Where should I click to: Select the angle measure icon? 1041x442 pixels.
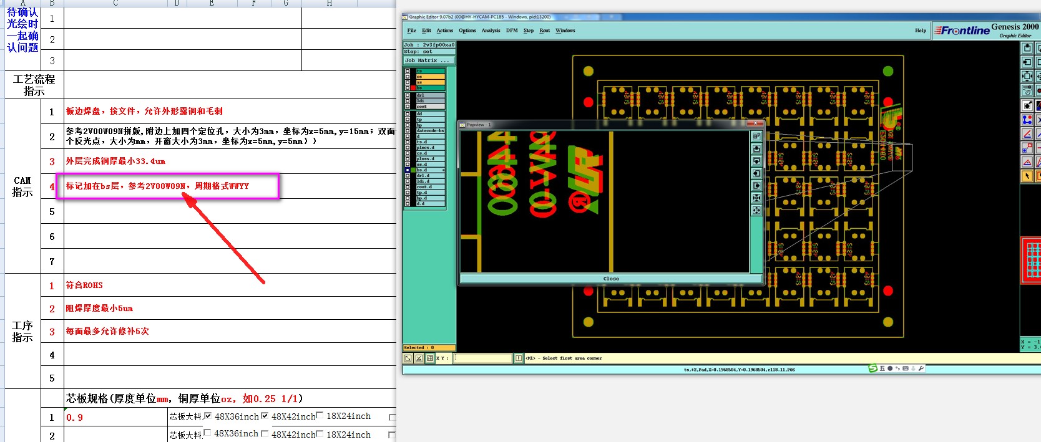(1027, 133)
